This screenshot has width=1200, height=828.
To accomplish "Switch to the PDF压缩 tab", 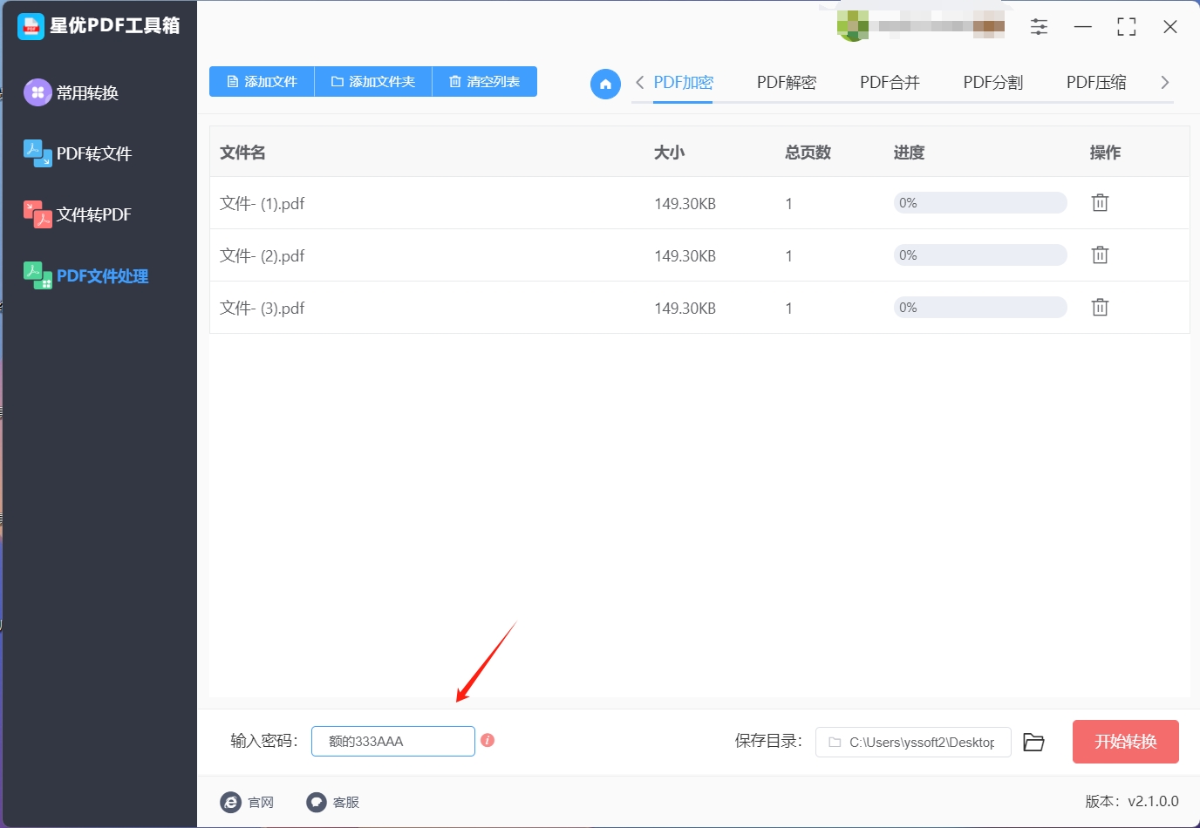I will tap(1096, 83).
